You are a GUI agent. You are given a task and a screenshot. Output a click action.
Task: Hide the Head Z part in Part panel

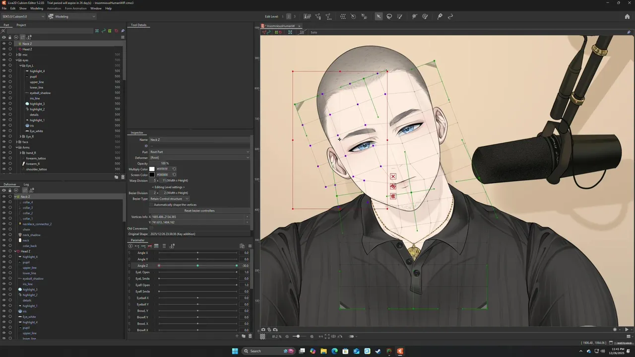4,49
